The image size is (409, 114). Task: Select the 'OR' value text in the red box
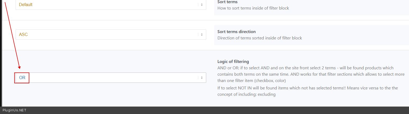click(x=22, y=78)
